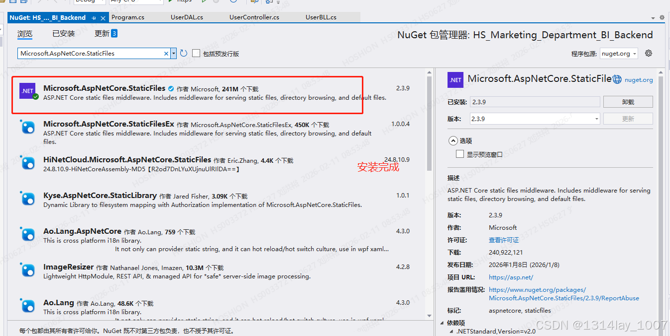
Task: Open the document tab-well gear options
Action: coord(662,17)
